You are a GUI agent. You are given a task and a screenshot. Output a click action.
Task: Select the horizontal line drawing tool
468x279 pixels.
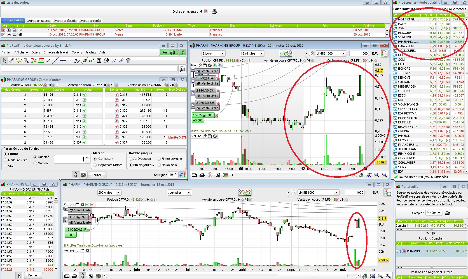(63, 60)
